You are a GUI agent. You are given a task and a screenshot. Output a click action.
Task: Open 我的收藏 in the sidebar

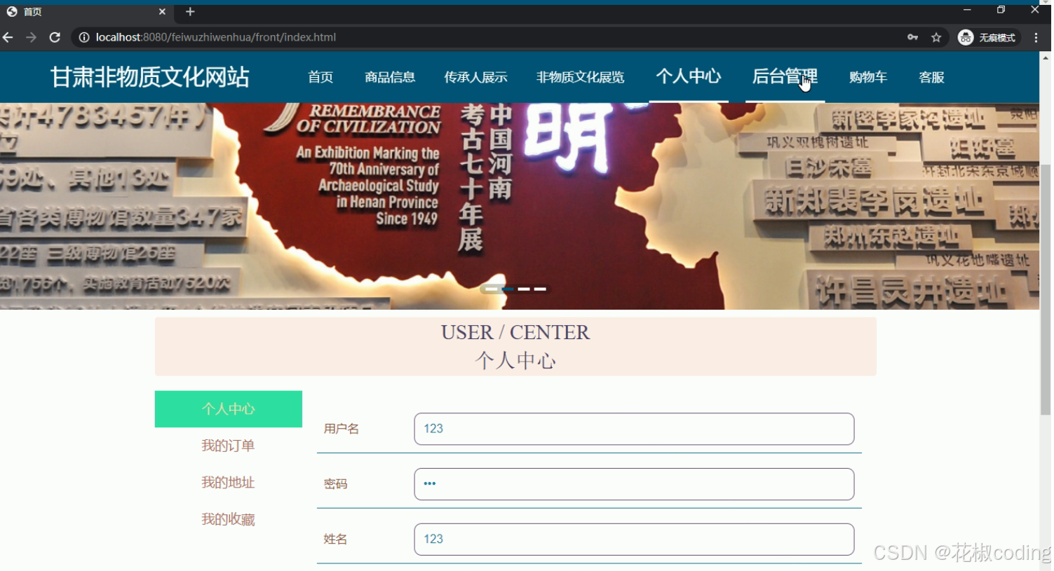228,519
